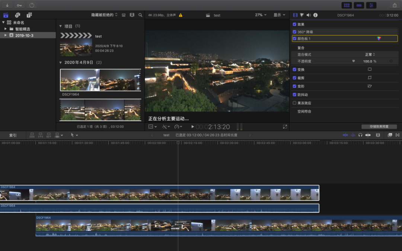Toggle timeline snapping icon

click(368, 135)
